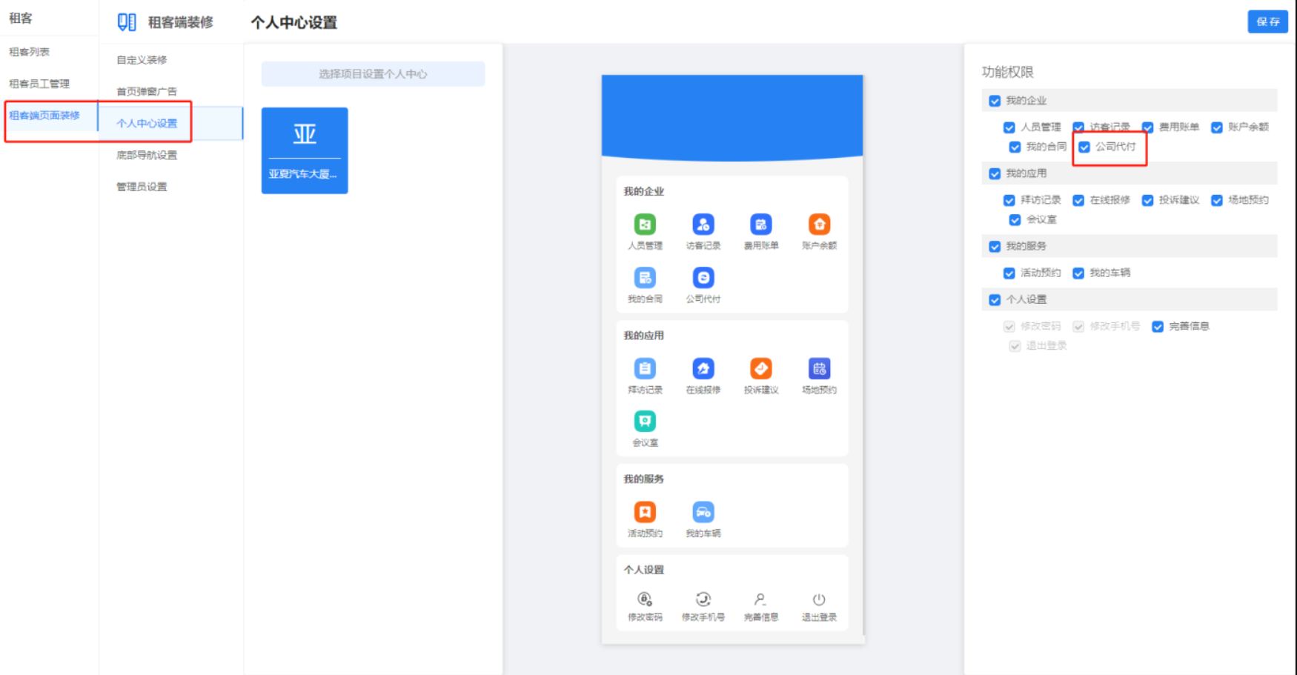Uncheck the 公司代付 permission checkbox
The image size is (1297, 675).
point(1084,147)
